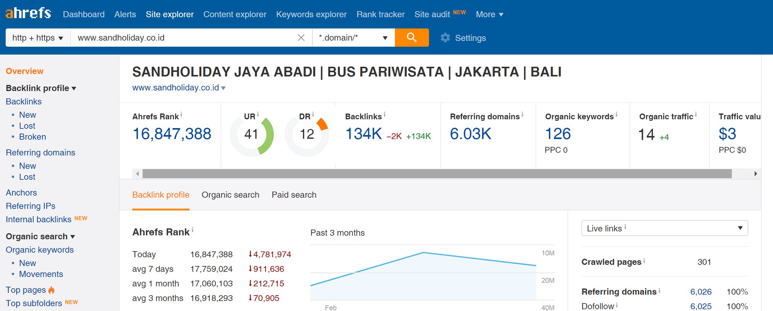This screenshot has width=773, height=311.
Task: Click the info icon next to Live links
Action: (625, 227)
